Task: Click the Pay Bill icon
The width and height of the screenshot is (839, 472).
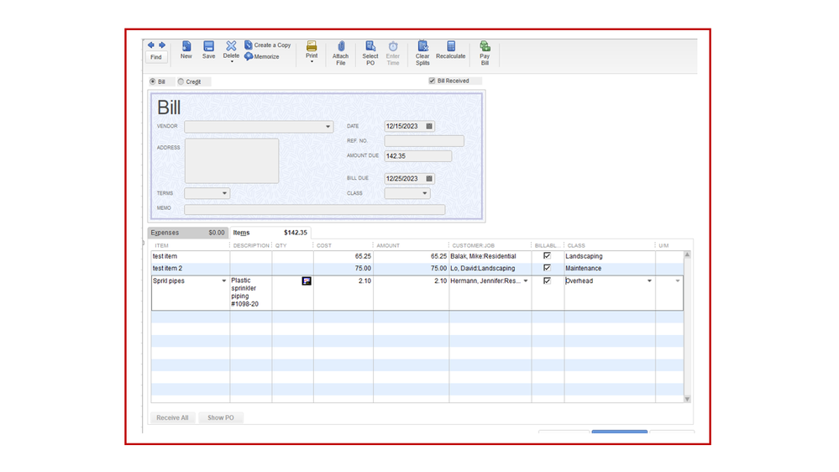Action: [485, 48]
